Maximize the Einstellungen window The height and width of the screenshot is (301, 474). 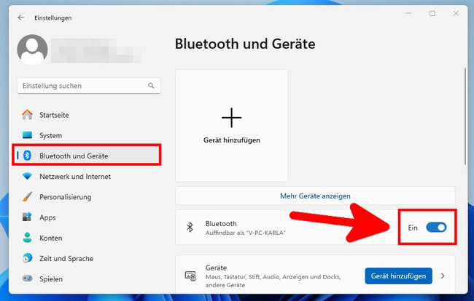tap(432, 14)
